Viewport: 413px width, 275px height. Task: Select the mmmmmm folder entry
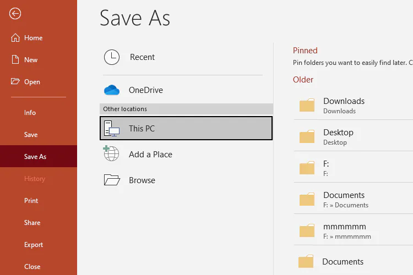pyautogui.click(x=344, y=230)
